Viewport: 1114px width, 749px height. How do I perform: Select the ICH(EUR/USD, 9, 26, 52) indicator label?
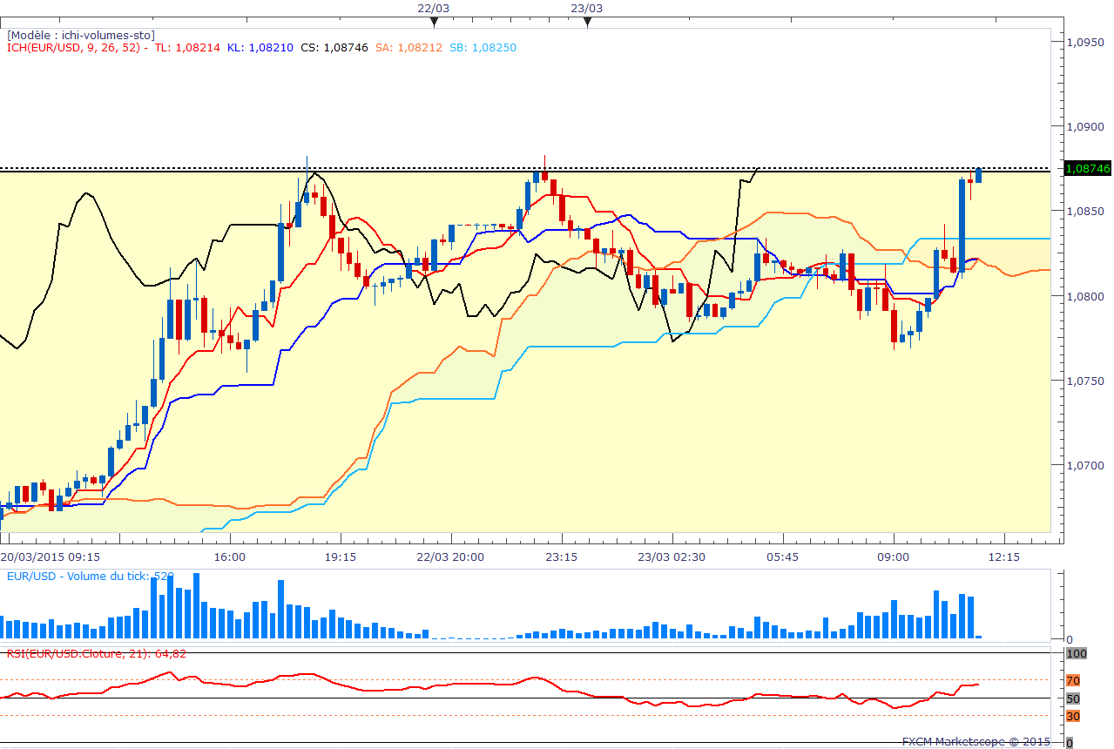click(x=75, y=48)
